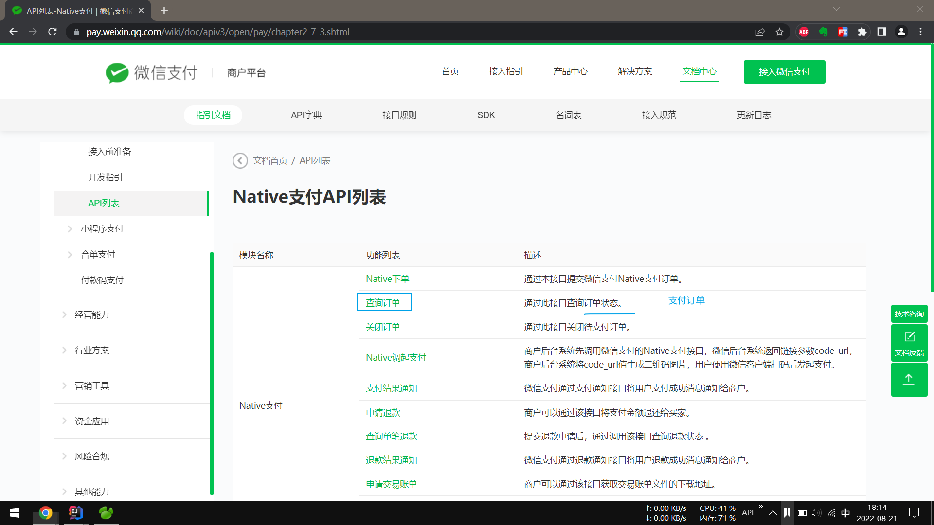
Task: Toggle the browser side panel icon
Action: tap(881, 32)
